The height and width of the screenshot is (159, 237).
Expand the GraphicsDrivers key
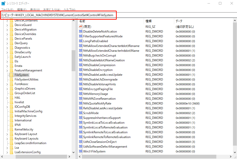7,89
